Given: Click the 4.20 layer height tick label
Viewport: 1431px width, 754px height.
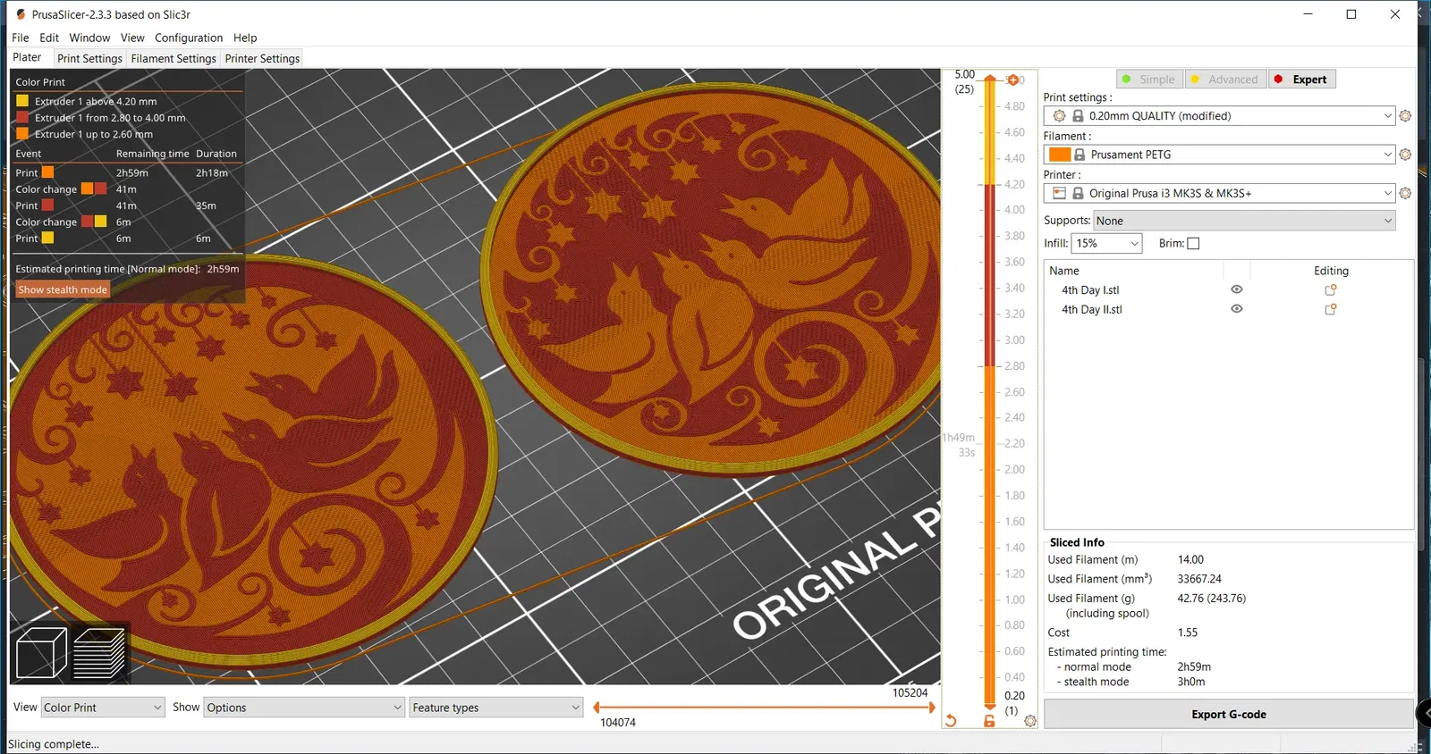Looking at the screenshot, I should 1014,184.
